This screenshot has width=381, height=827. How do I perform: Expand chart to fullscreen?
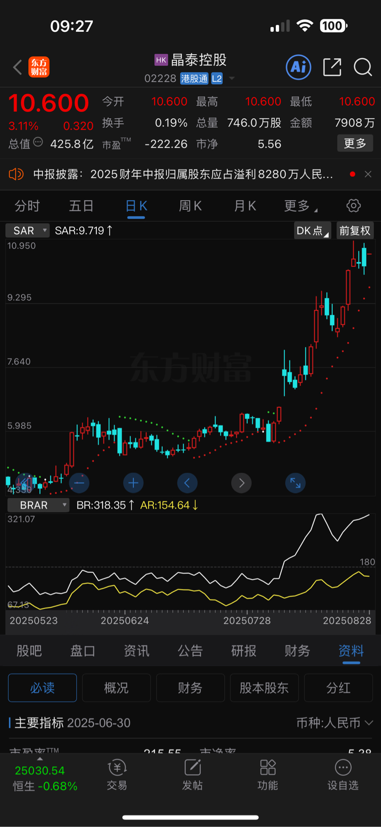coord(295,482)
